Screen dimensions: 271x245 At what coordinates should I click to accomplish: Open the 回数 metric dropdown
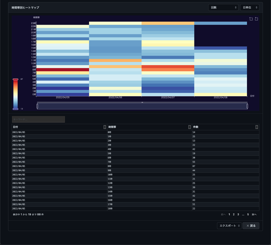point(223,7)
